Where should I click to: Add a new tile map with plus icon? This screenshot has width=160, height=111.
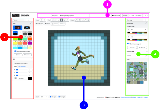(144, 20)
